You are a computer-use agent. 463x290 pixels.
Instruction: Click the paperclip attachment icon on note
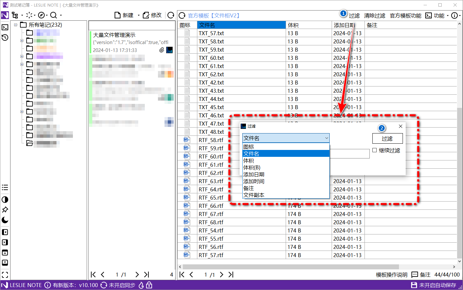click(x=162, y=50)
